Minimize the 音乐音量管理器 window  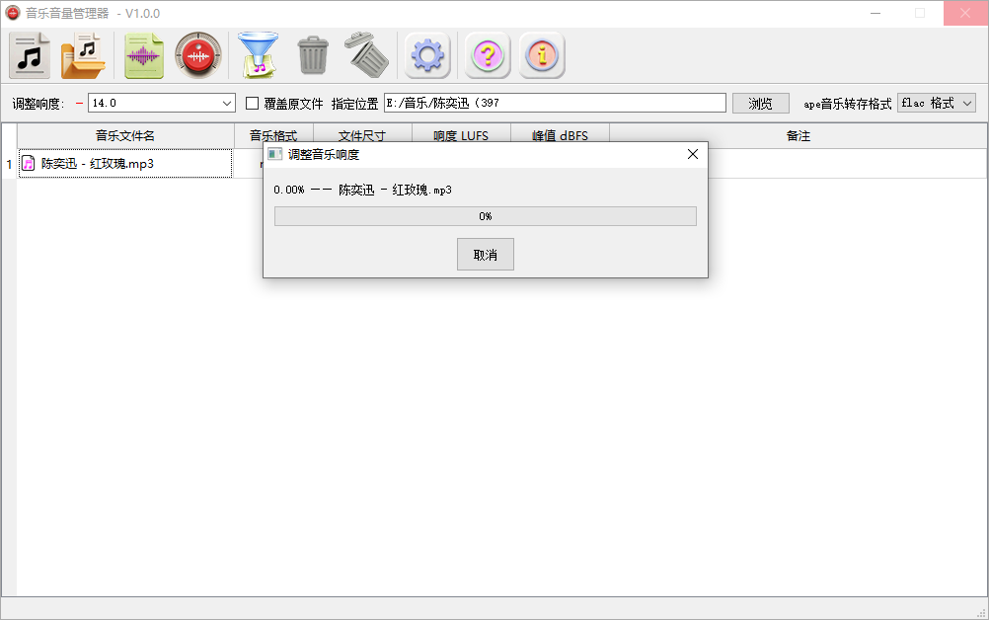[x=875, y=13]
